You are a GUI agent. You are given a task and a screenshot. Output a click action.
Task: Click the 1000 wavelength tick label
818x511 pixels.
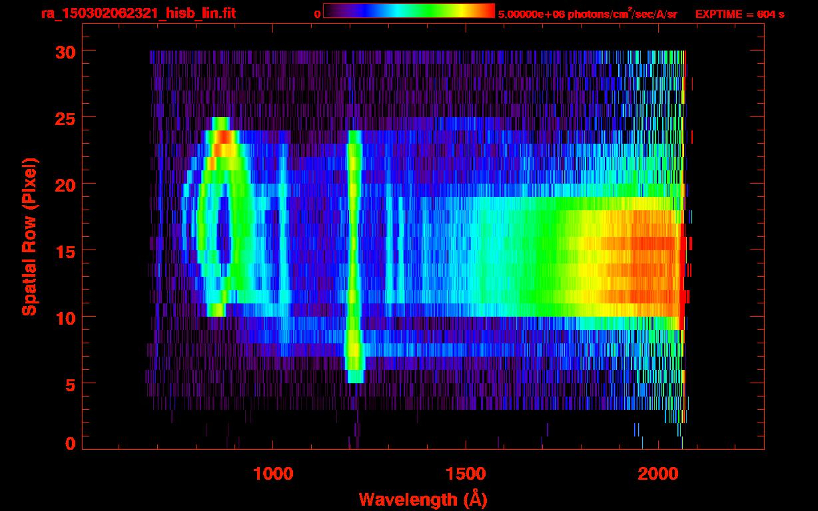pyautogui.click(x=273, y=474)
